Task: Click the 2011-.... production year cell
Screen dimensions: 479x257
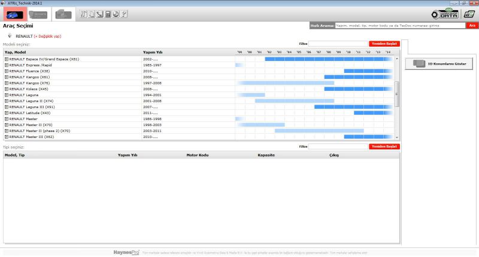Action: pyautogui.click(x=150, y=113)
